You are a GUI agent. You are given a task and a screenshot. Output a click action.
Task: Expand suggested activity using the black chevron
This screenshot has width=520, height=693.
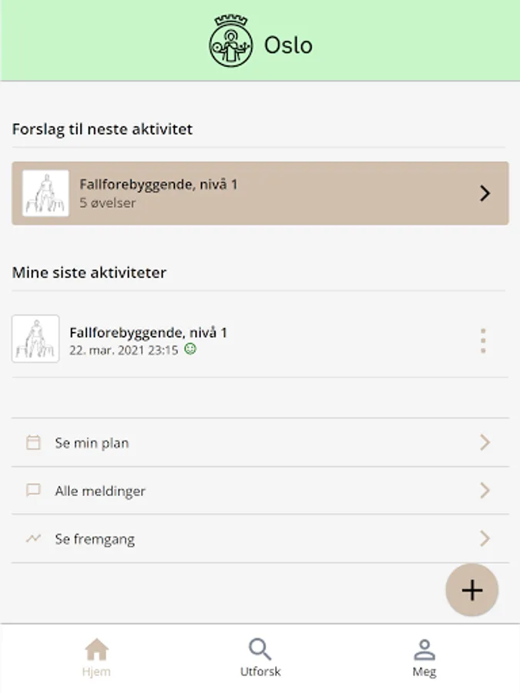click(x=485, y=193)
